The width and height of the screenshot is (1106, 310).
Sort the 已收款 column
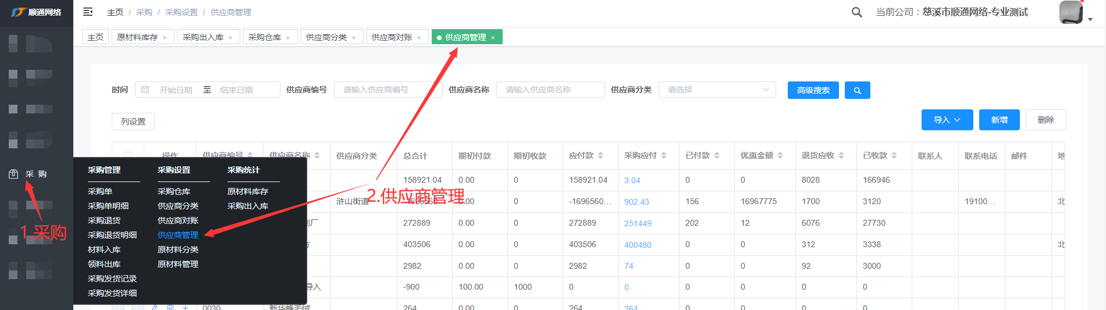pos(894,155)
